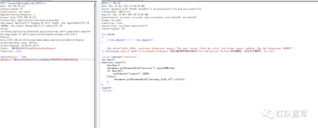Click the }else{ line

click(x=112, y=77)
